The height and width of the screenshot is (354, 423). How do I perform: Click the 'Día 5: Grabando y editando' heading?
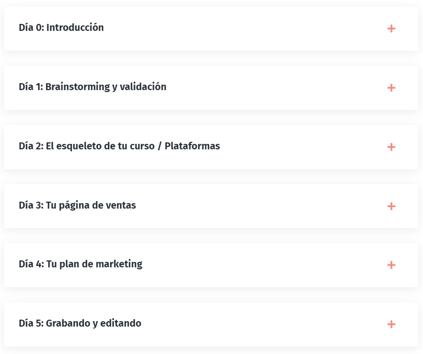pyautogui.click(x=80, y=324)
